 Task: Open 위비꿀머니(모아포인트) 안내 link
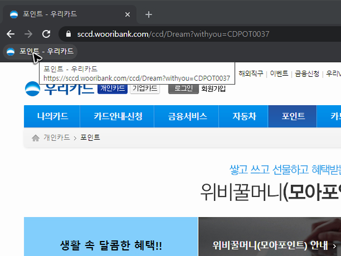270,245
